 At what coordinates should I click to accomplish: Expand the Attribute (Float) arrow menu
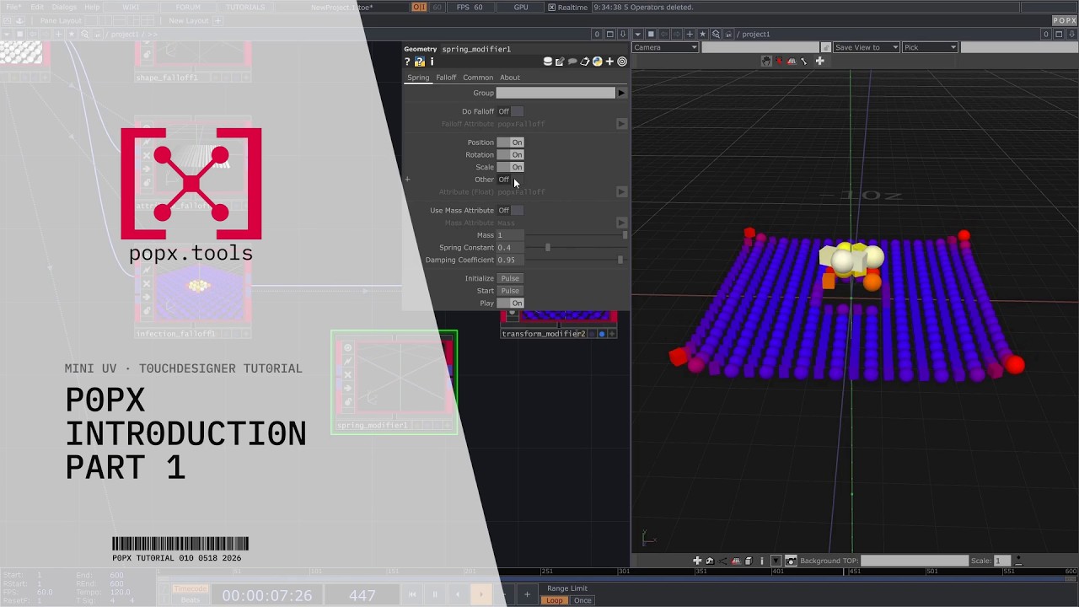(621, 192)
